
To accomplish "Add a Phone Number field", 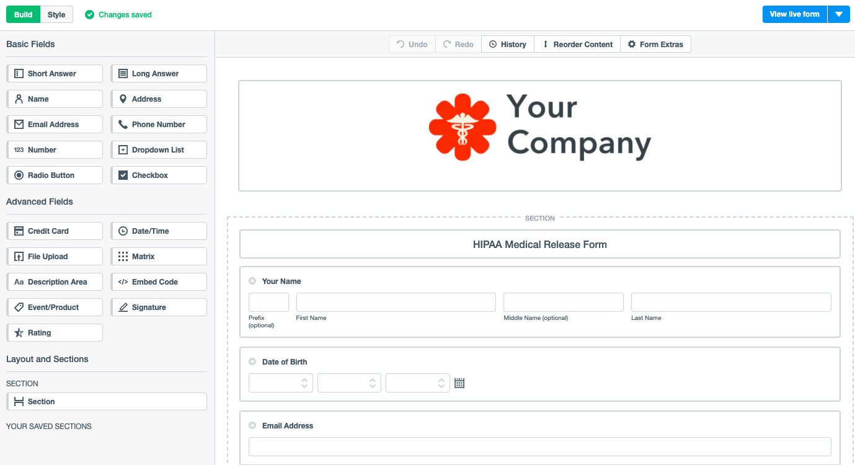I will pyautogui.click(x=159, y=124).
